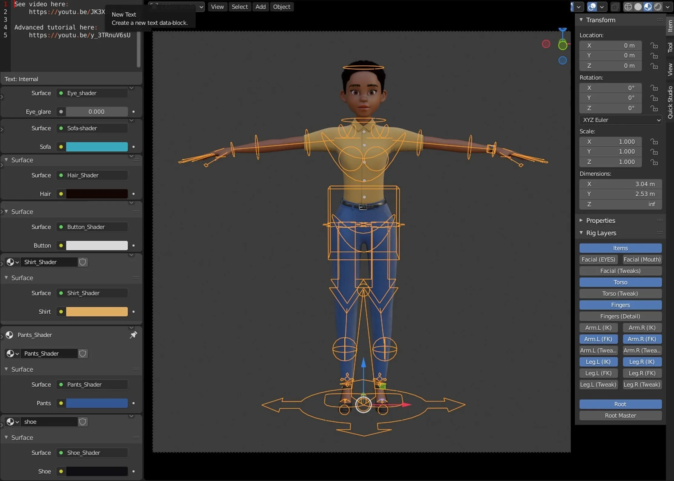Image resolution: width=674 pixels, height=481 pixels.
Task: Click the orange Shirt color swatch
Action: (97, 312)
